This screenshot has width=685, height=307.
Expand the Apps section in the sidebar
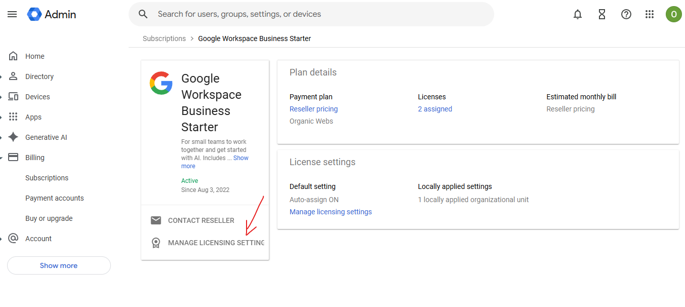[x=33, y=117]
